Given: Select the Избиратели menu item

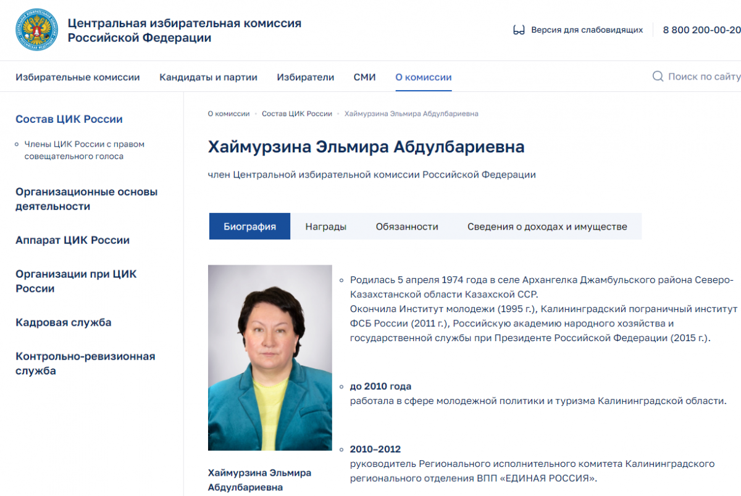Looking at the screenshot, I should tap(305, 77).
